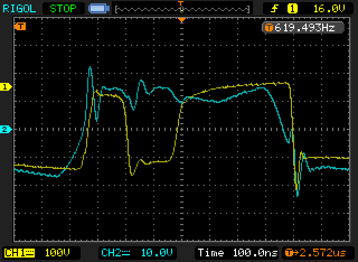
Task: Click the 619.493Hz frequency counter readout
Action: click(304, 27)
